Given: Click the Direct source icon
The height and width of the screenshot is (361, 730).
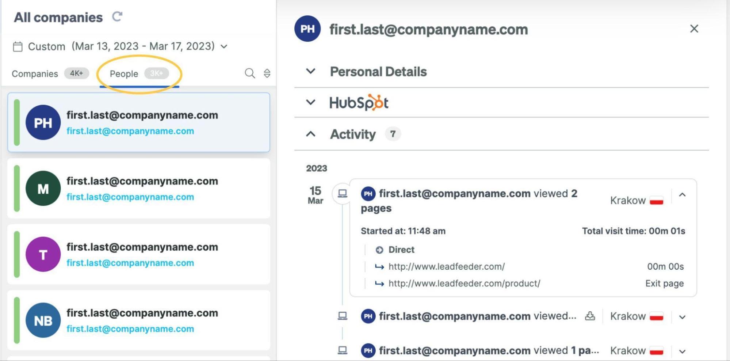Looking at the screenshot, I should click(x=379, y=250).
